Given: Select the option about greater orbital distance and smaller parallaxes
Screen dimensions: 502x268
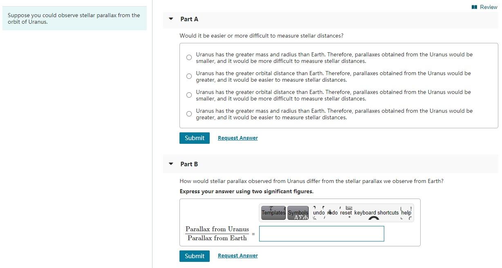Looking at the screenshot, I should pyautogui.click(x=189, y=95).
